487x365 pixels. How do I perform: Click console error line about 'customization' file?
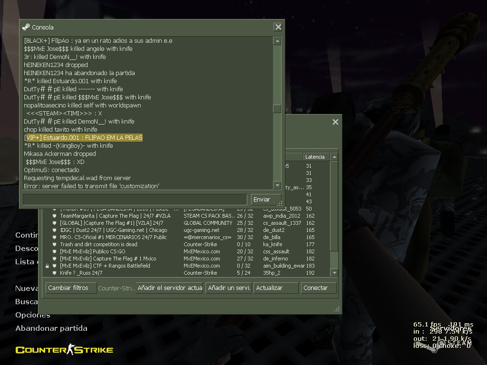(92, 186)
